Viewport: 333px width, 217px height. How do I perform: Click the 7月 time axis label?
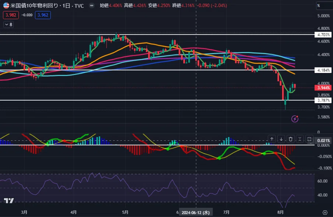227,212
